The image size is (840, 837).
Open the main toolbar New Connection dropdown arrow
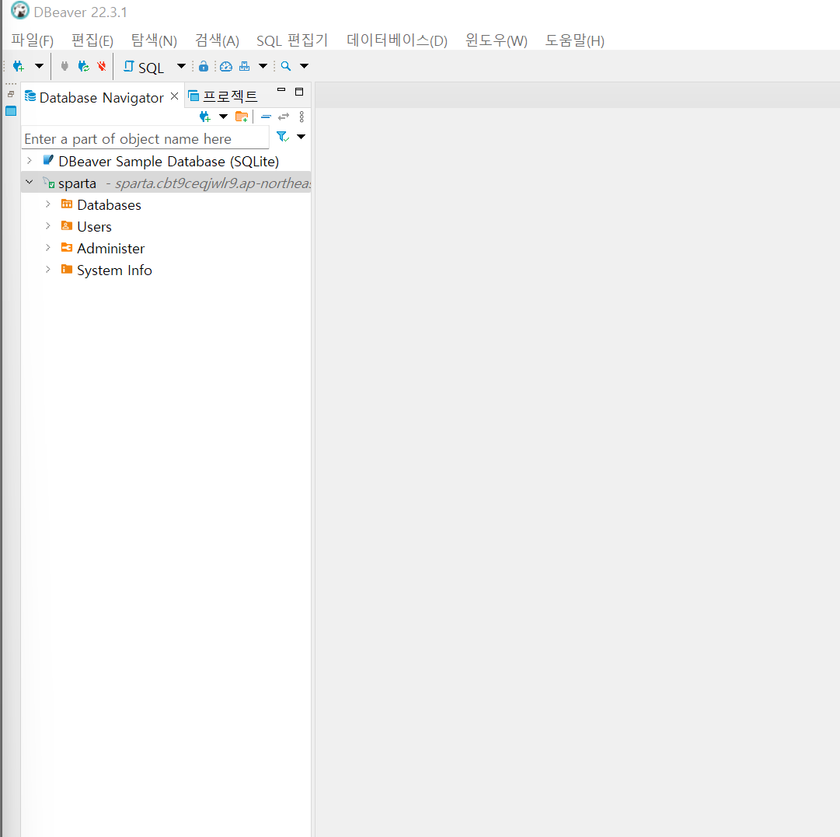39,66
